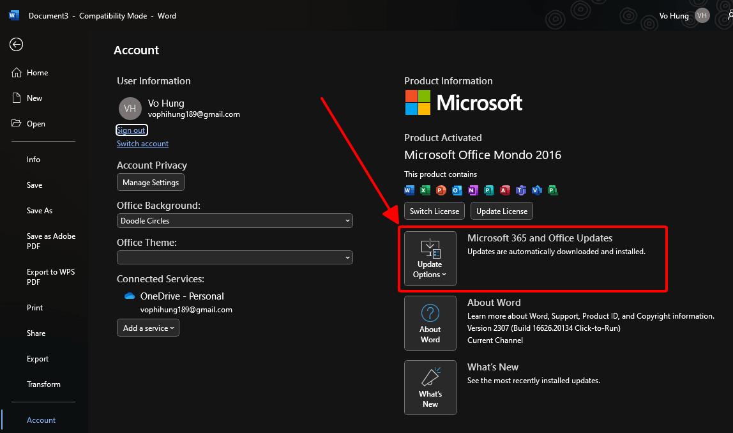Open the Office Theme dropdown
The image size is (733, 433).
[x=234, y=257]
